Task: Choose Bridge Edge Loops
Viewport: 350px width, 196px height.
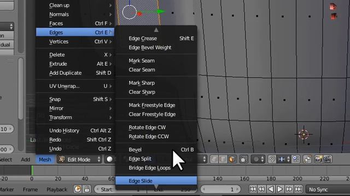Action: coord(156,168)
